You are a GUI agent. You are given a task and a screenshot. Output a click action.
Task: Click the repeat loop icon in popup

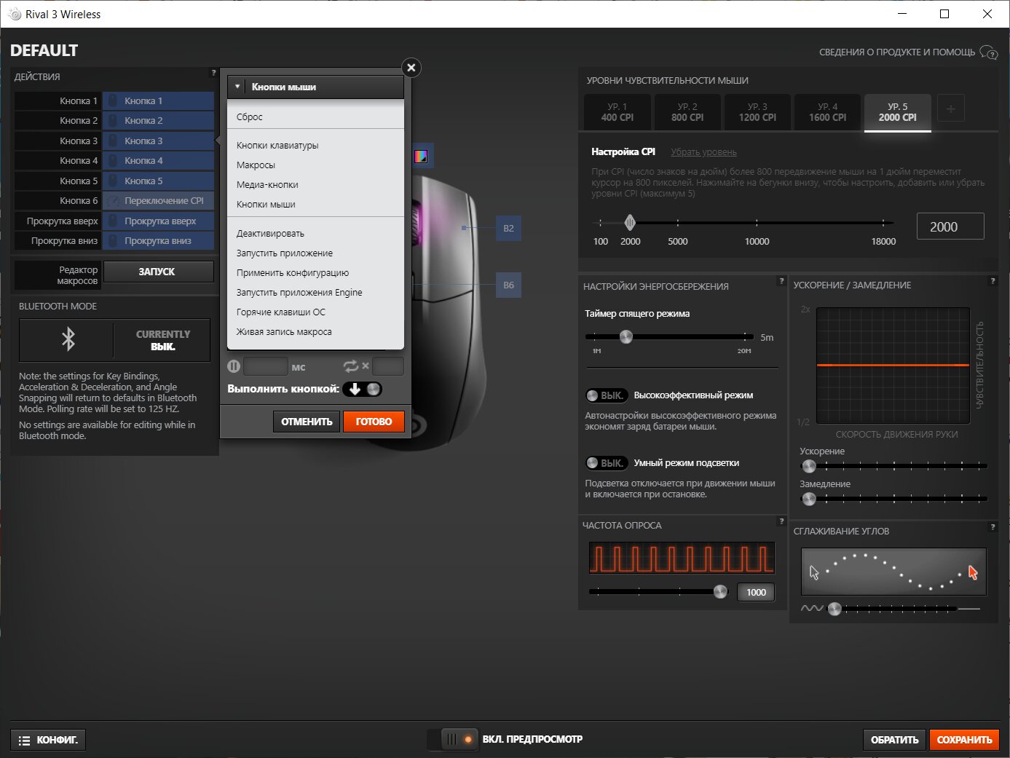click(351, 366)
